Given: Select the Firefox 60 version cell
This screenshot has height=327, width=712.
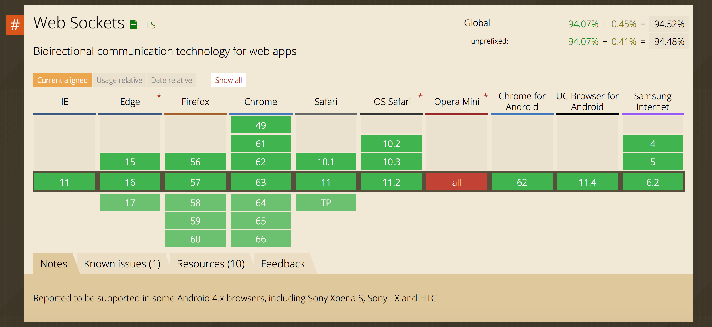Looking at the screenshot, I should pyautogui.click(x=195, y=239).
